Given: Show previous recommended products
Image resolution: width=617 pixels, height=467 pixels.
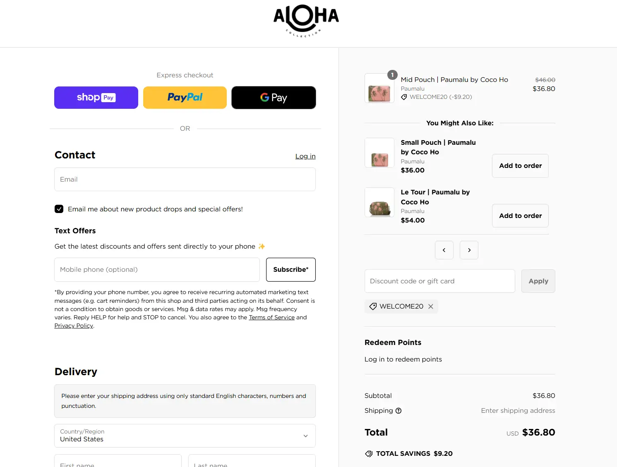Looking at the screenshot, I should pos(444,250).
